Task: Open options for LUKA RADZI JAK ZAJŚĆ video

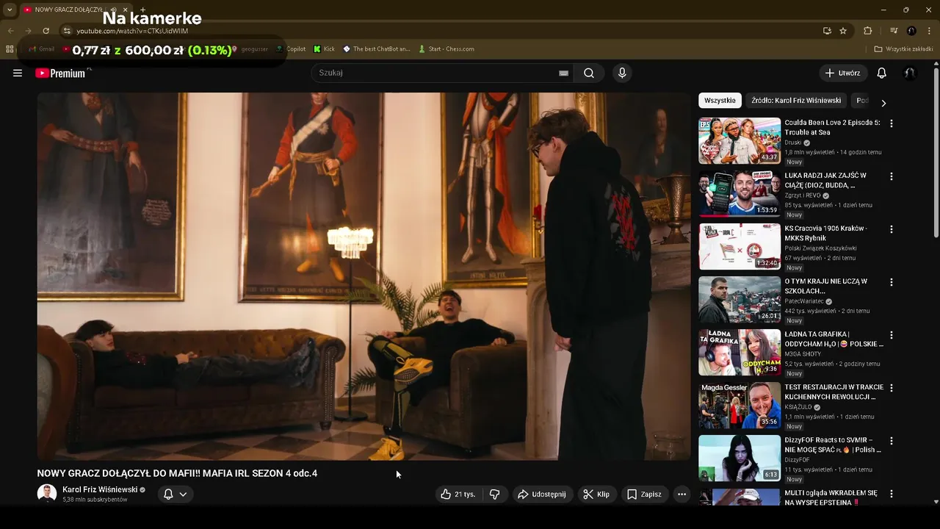Action: [892, 176]
